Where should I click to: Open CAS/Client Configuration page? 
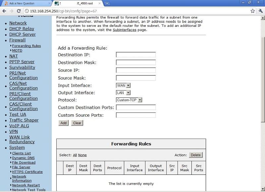[24, 106]
